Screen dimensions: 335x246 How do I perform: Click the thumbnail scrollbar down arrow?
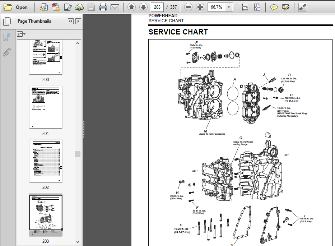[78, 242]
